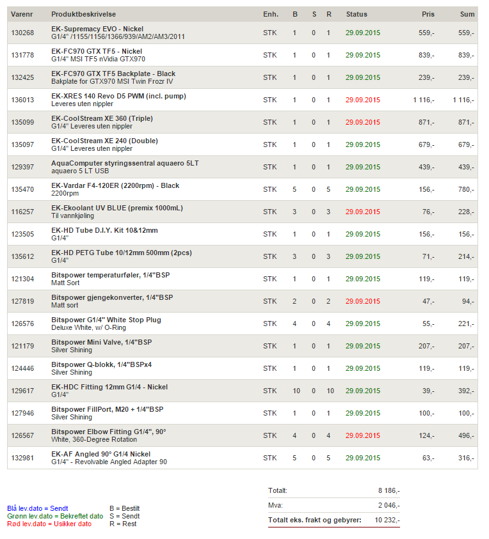
Task: Open Bitspower G1/4" White Stop Plug
Action: click(x=106, y=320)
